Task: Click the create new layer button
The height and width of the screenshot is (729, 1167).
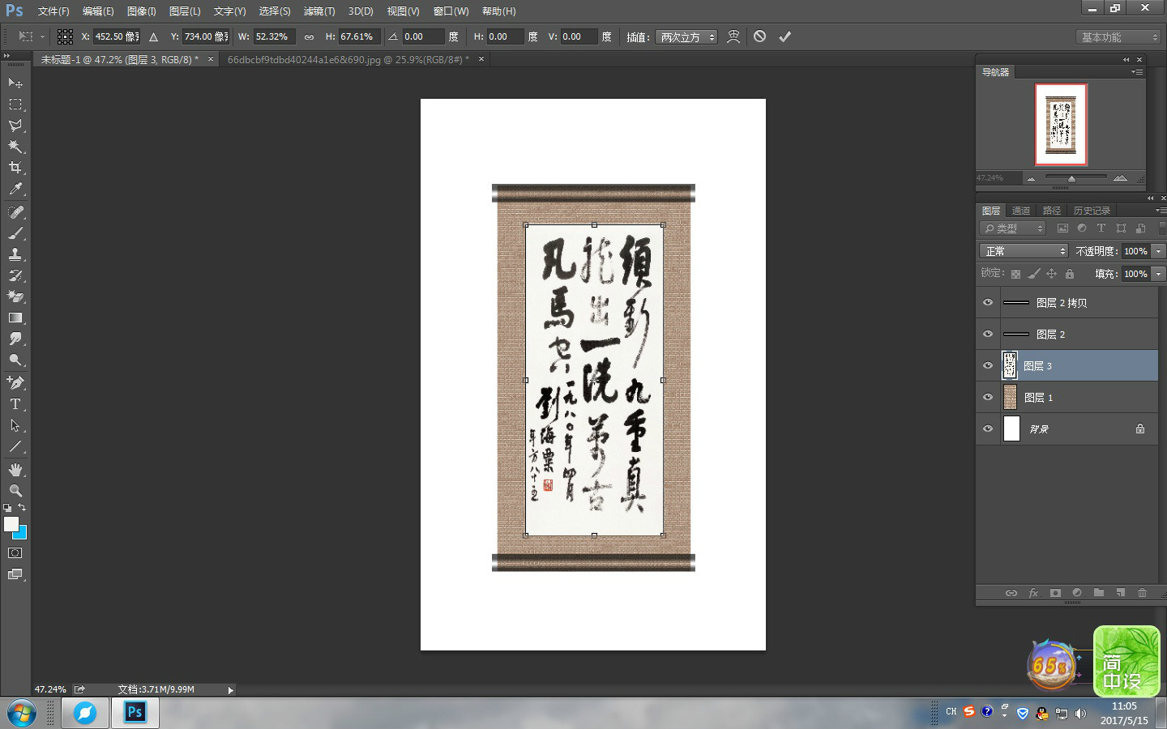Action: point(1121,593)
